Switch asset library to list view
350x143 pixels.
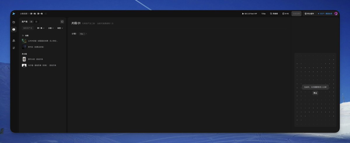[x=32, y=22]
